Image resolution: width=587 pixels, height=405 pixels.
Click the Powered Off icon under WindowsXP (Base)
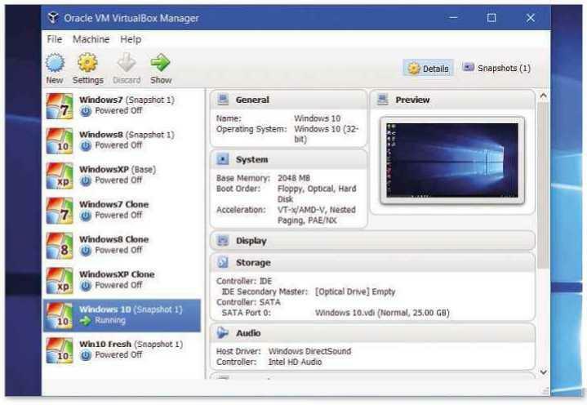(86, 180)
